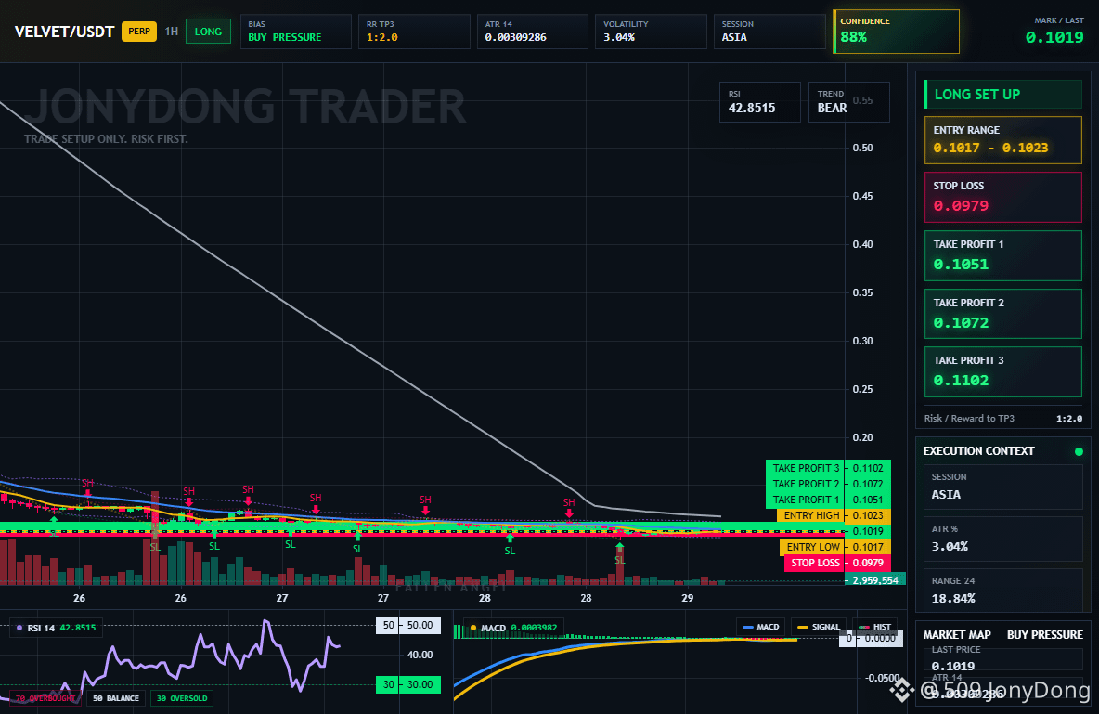Click the green status dot beside Execution Context

[1079, 451]
